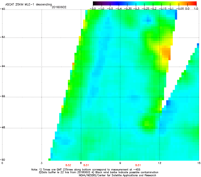The width and height of the screenshot is (201, 177).
Task: Select the date label '20160602' under title
Action: 59,7
